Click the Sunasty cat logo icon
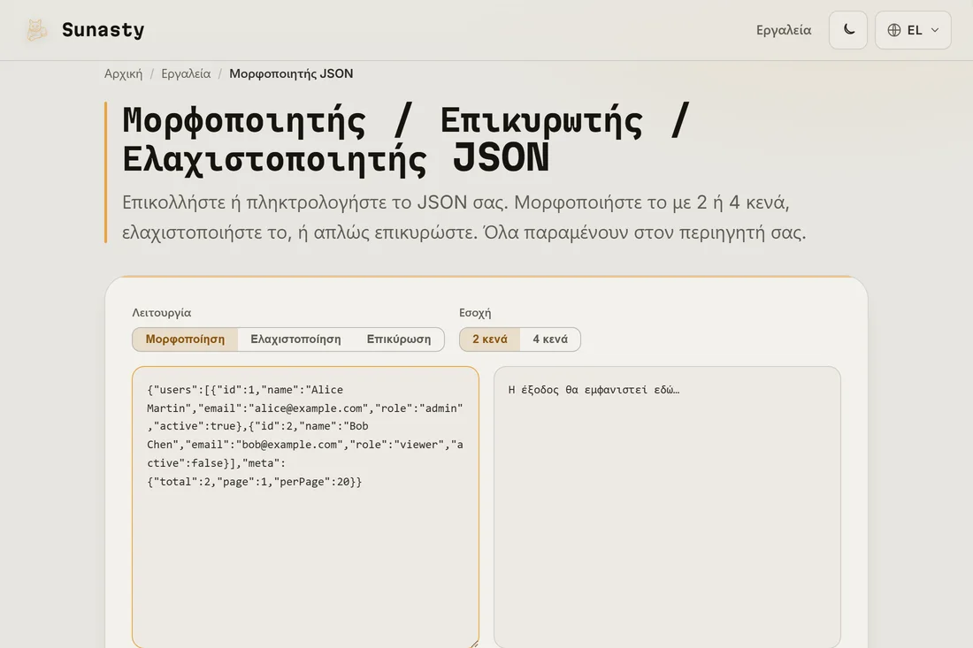The image size is (973, 648). click(x=36, y=30)
